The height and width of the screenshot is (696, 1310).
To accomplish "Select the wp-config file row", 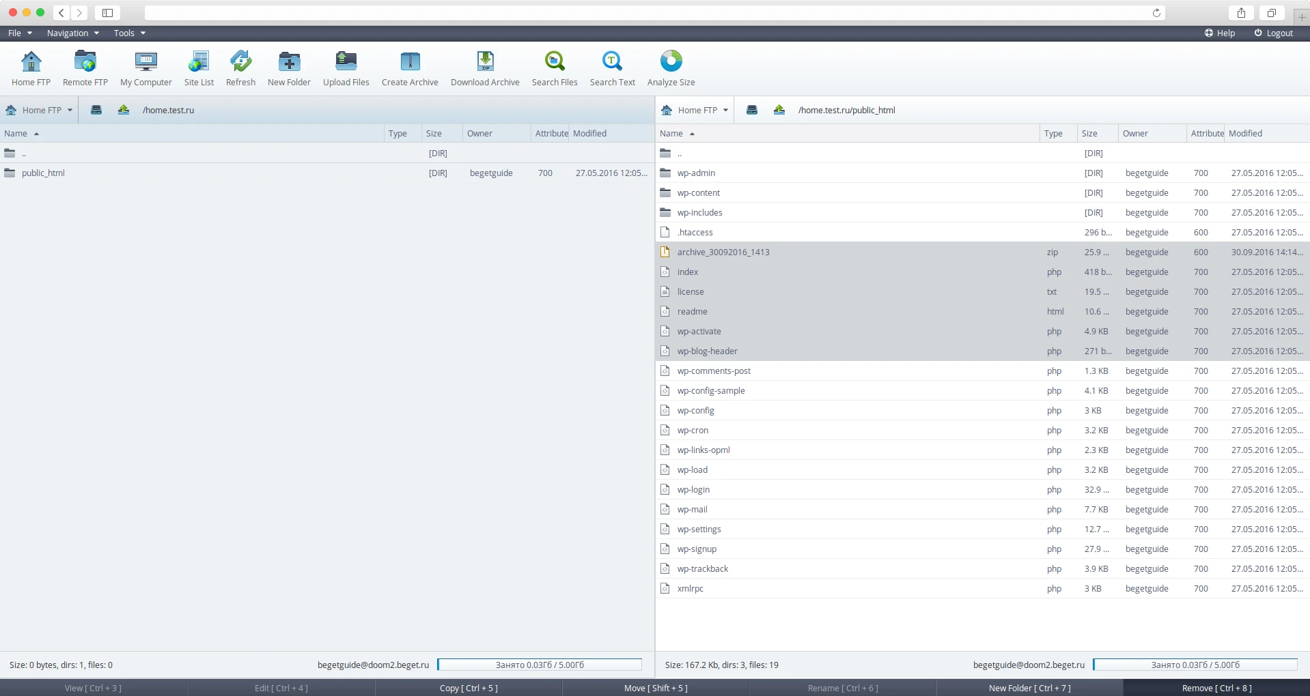I will (695, 411).
